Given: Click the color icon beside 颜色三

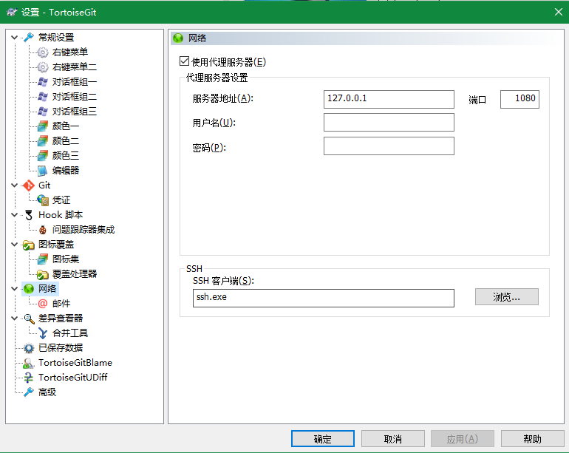Looking at the screenshot, I should point(43,156).
